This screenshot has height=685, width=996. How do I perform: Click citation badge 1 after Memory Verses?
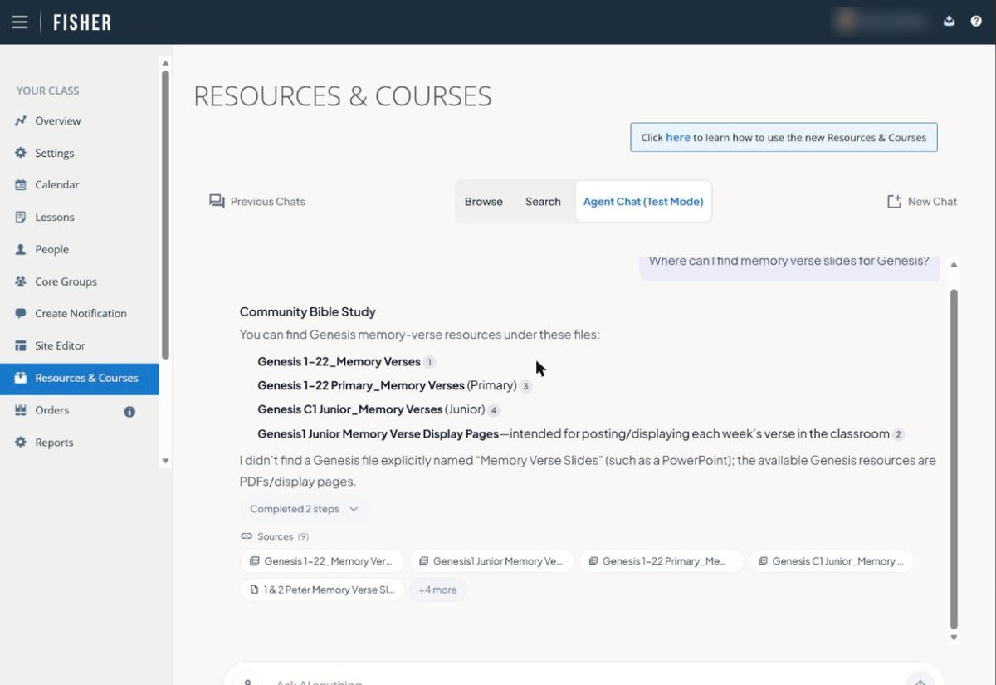click(429, 362)
